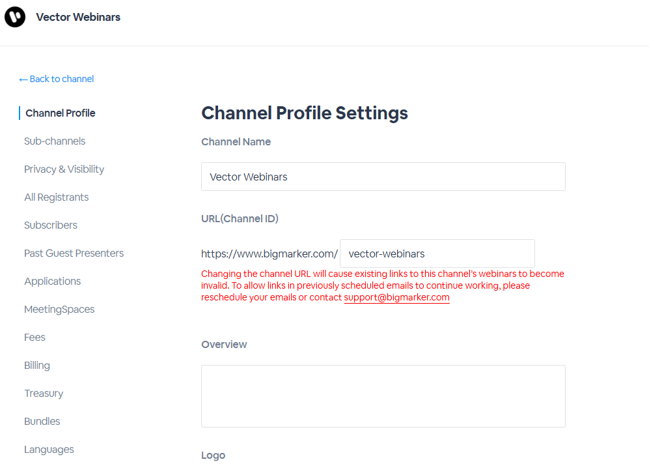Open Languages settings

coord(49,450)
